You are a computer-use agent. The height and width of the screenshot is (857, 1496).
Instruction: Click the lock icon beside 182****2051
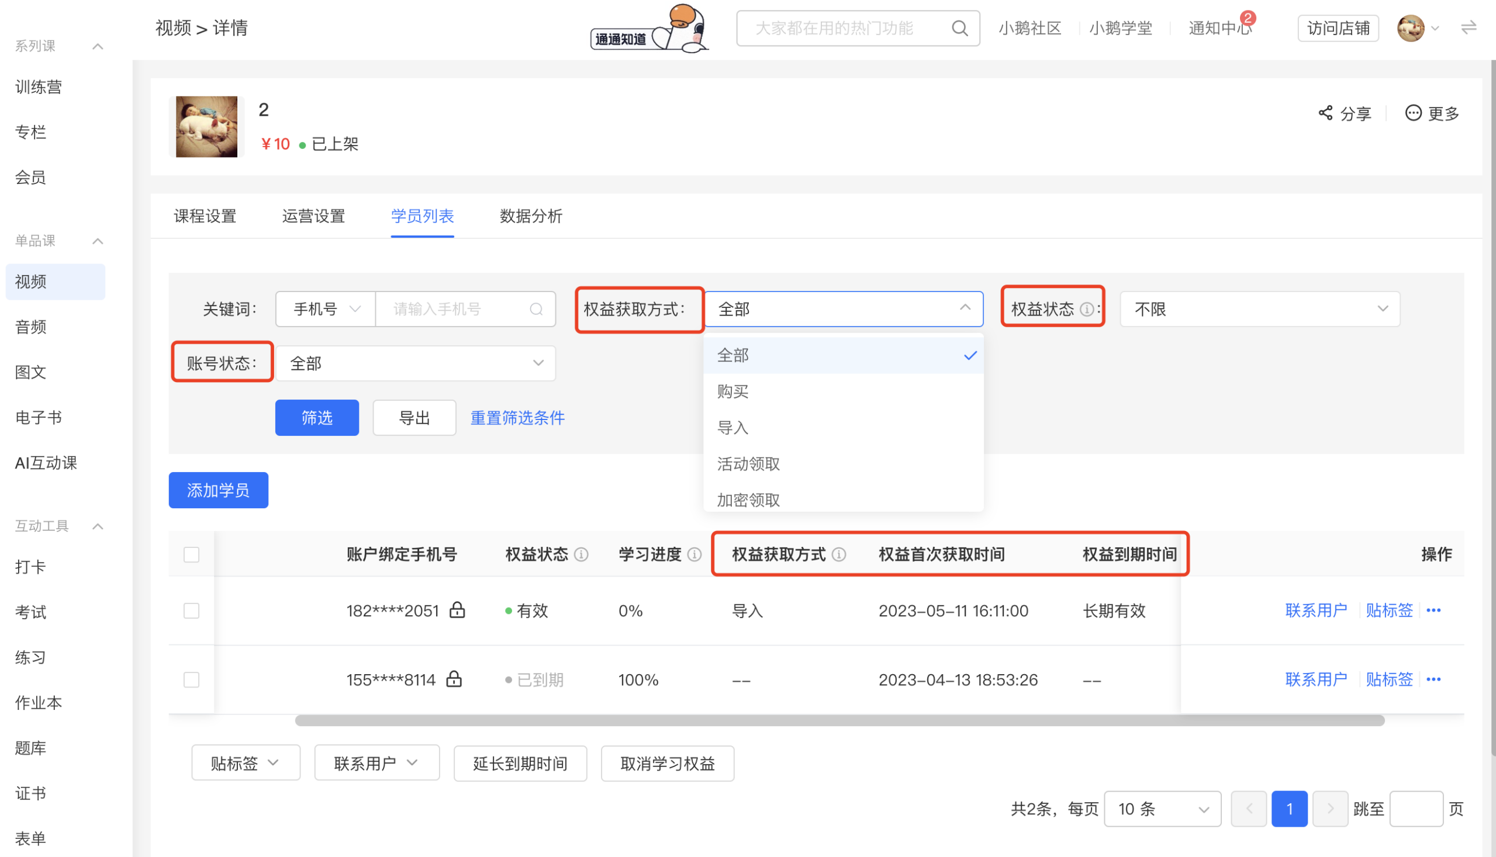(x=458, y=610)
